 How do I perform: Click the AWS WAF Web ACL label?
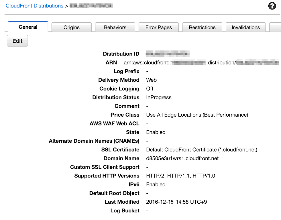coord(115,123)
